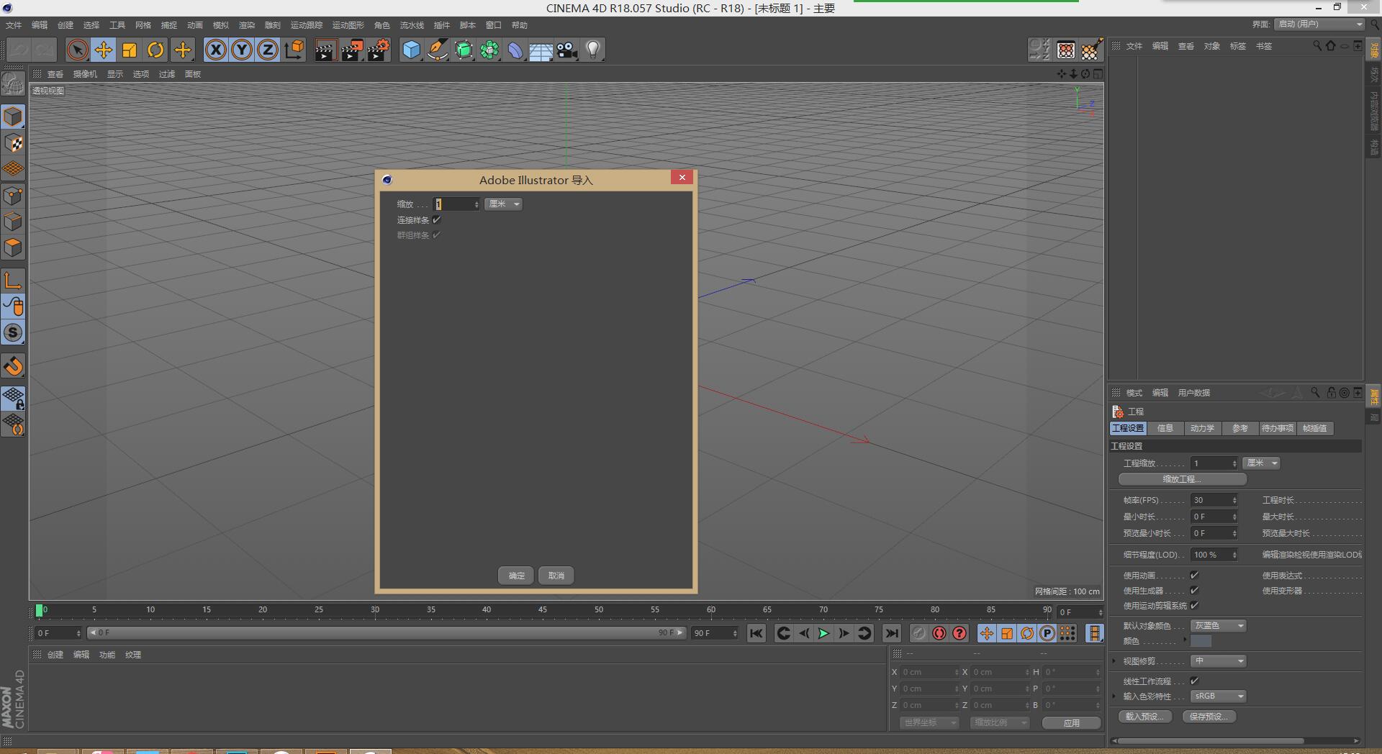The height and width of the screenshot is (754, 1382).
Task: Open render settings icon
Action: click(378, 50)
